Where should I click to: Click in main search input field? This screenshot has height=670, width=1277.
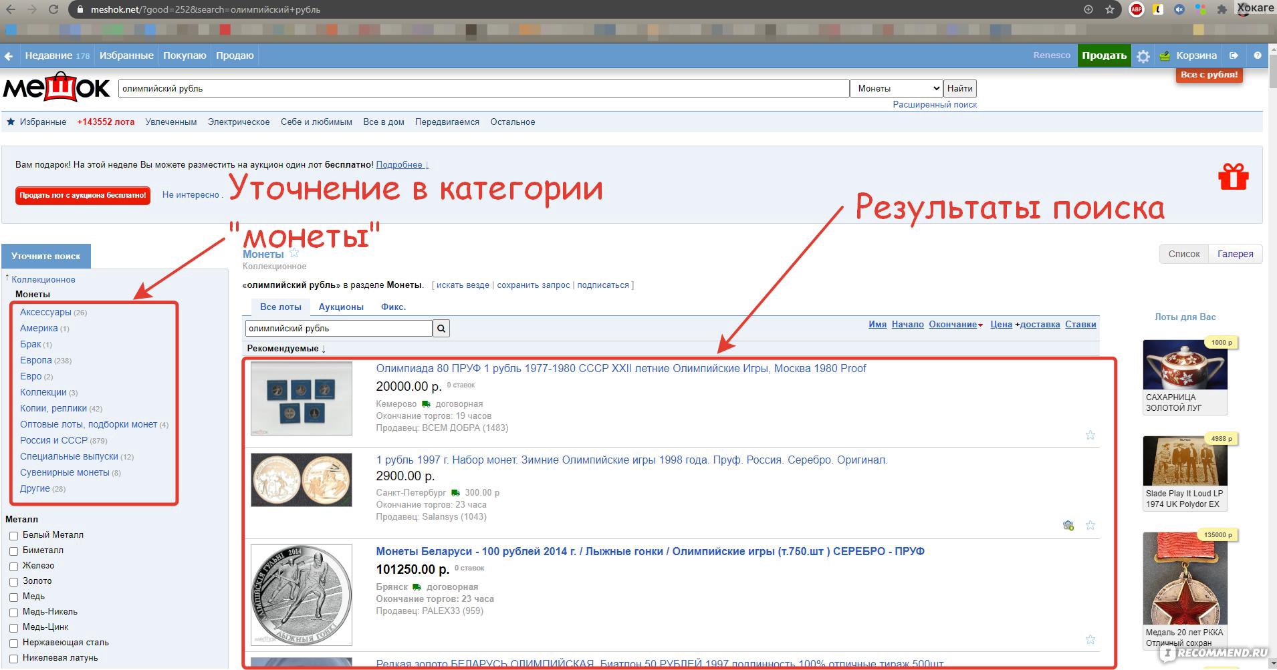point(483,88)
